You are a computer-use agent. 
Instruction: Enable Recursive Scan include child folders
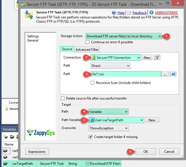coord(92,83)
